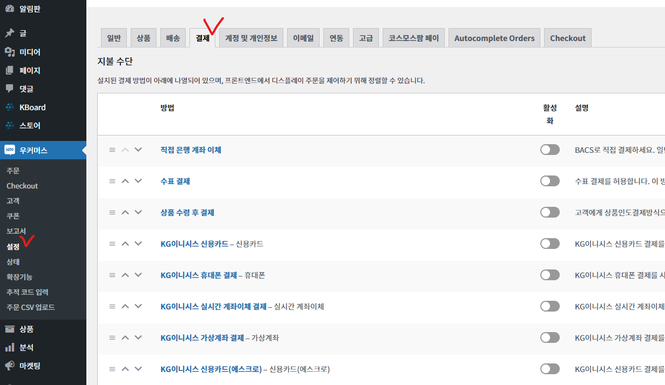Click the KBoard sidebar icon

(x=10, y=107)
